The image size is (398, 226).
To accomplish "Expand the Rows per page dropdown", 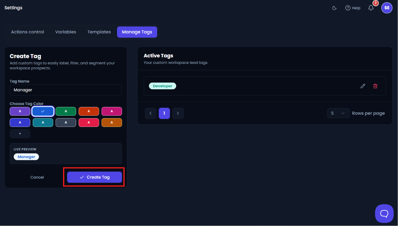I will [x=338, y=113].
